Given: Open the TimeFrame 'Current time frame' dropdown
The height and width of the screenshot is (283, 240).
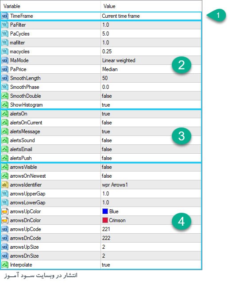Looking at the screenshot, I should tap(151, 16).
